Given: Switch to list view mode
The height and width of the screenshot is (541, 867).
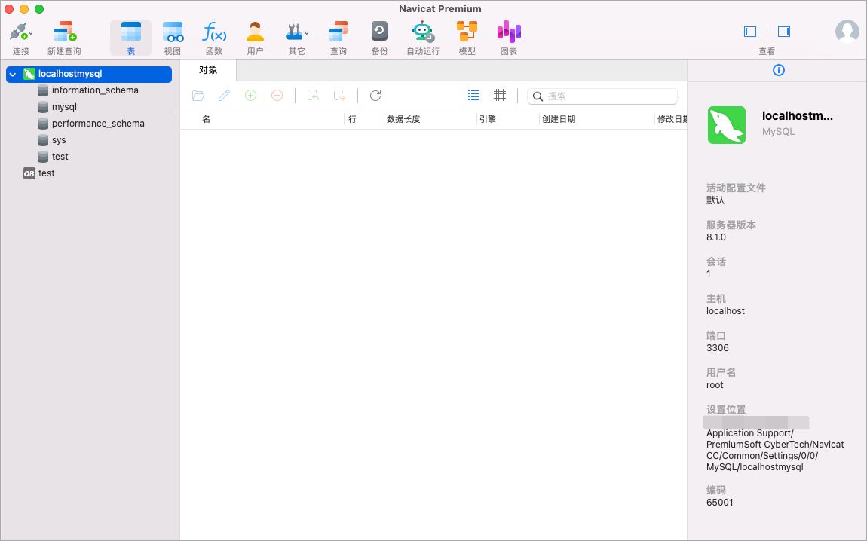Looking at the screenshot, I should point(473,96).
